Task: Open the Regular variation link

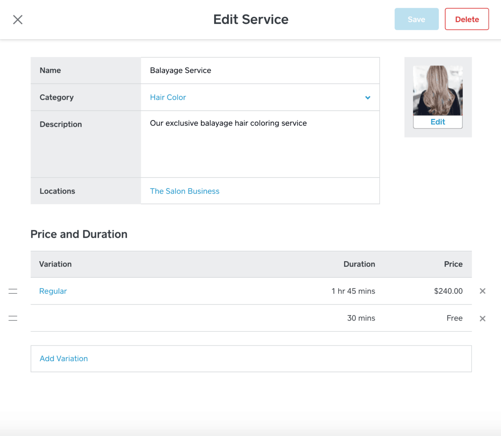Action: [x=53, y=291]
